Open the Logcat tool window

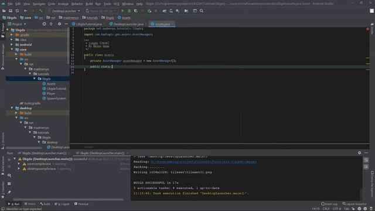62,204
